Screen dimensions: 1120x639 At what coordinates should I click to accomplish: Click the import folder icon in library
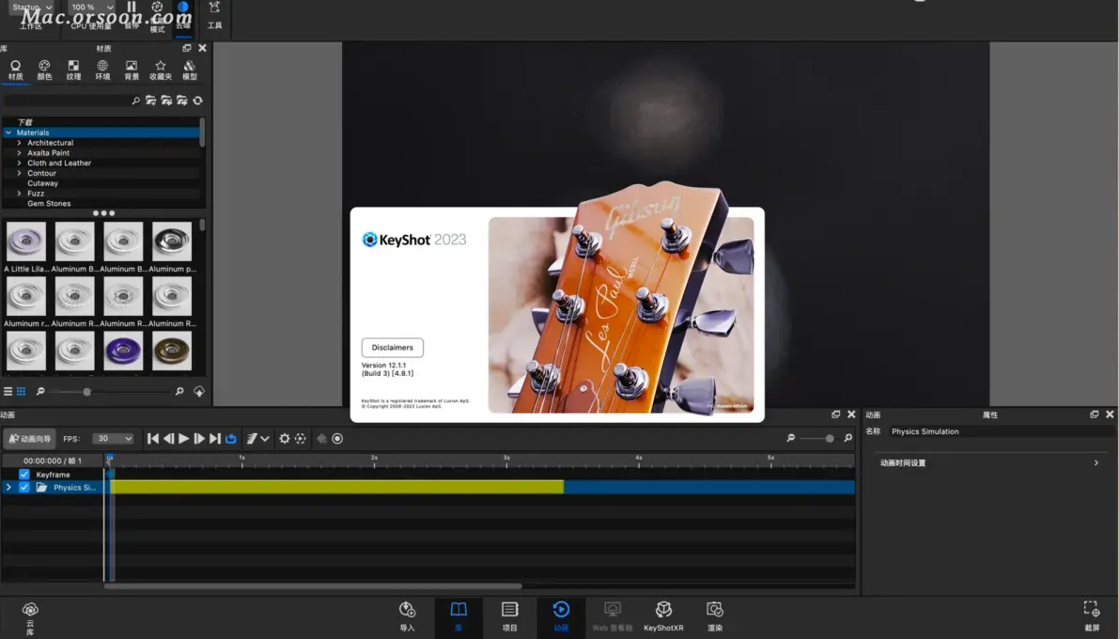pos(166,101)
